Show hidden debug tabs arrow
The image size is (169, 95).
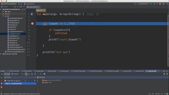tap(159, 71)
